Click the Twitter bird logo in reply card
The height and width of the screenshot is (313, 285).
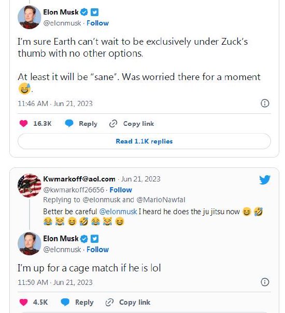point(265,180)
